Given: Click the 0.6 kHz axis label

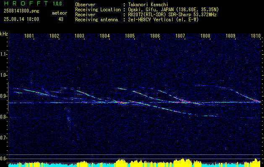Looking at the screenshot, I should pos(3,159).
